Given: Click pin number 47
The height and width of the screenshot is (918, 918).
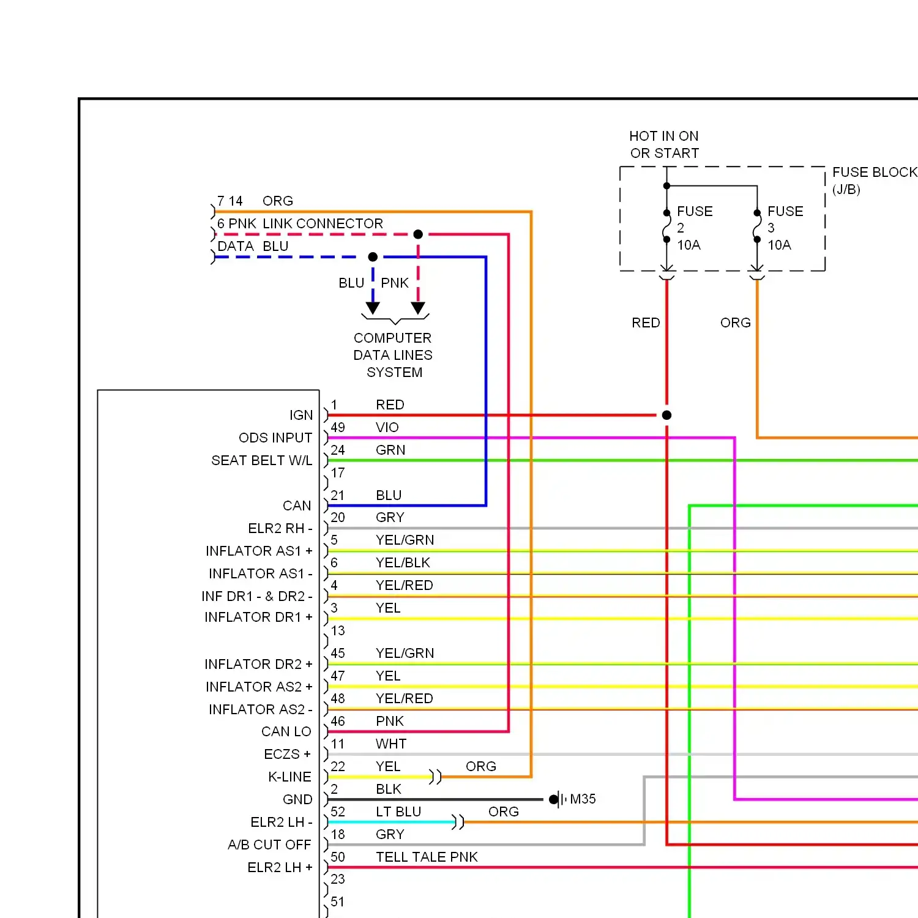Looking at the screenshot, I should point(338,676).
